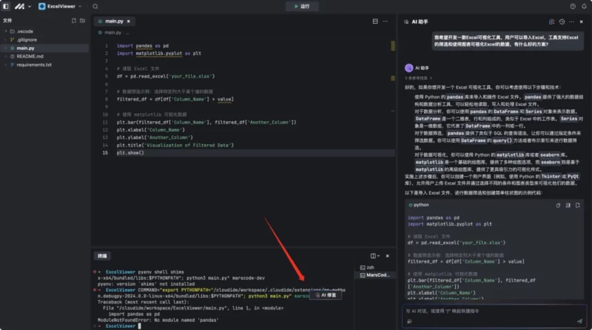Switch to the main.py editor tab

[x=113, y=21]
